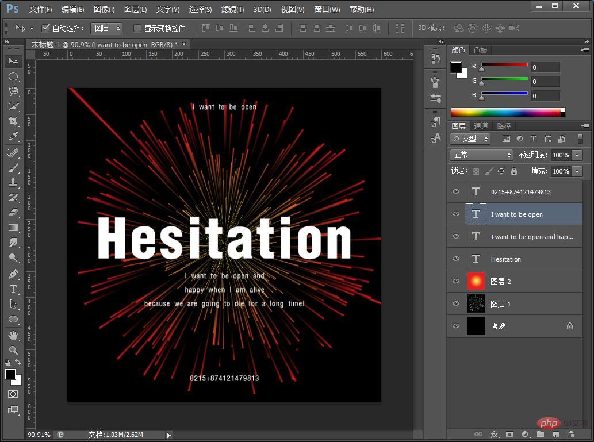Toggle Quick Mask mode
Screen dimensions: 594x442
coord(13,394)
